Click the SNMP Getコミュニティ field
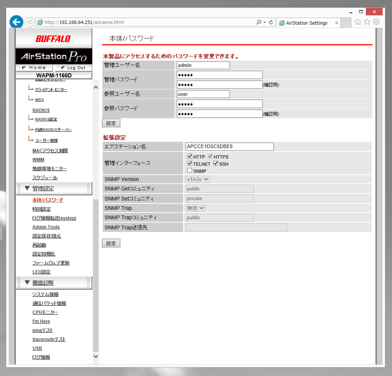 tap(220, 189)
